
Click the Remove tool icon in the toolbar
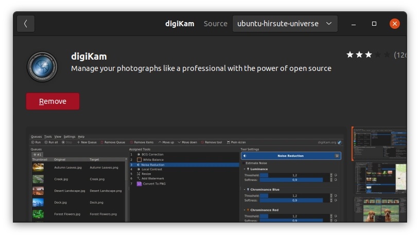click(203, 142)
